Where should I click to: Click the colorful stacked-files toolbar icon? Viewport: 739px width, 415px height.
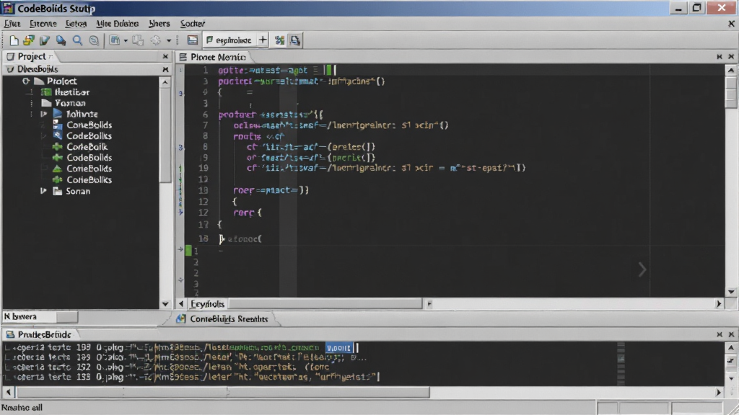(x=28, y=40)
